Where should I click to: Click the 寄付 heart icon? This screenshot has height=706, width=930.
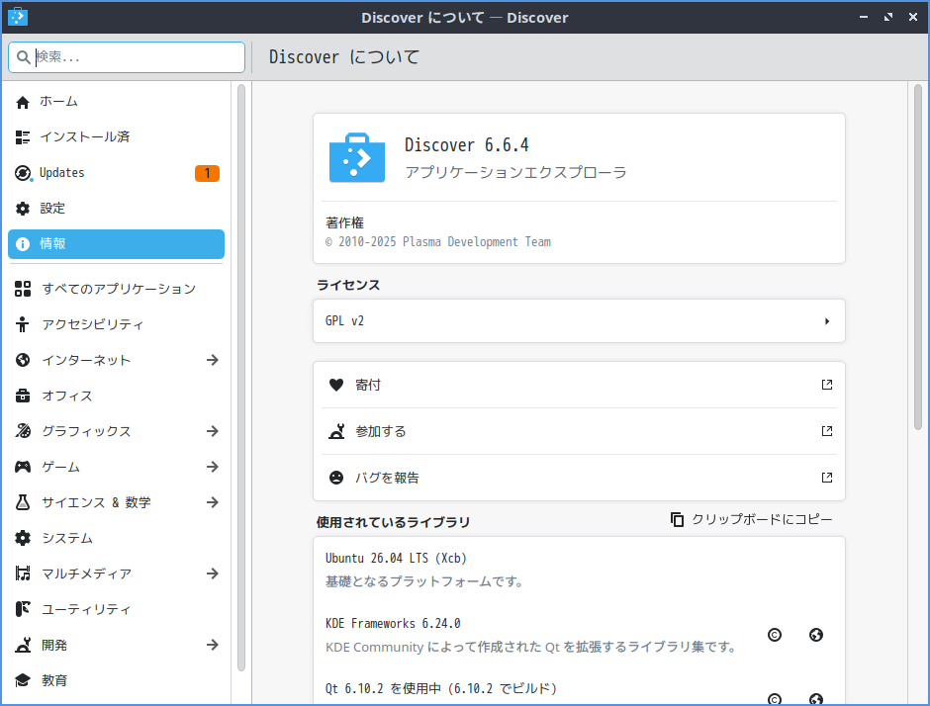coord(336,385)
